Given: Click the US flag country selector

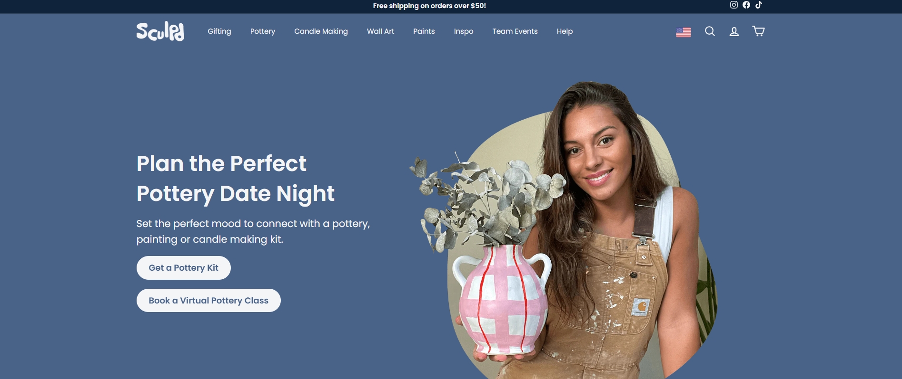Looking at the screenshot, I should pyautogui.click(x=684, y=32).
